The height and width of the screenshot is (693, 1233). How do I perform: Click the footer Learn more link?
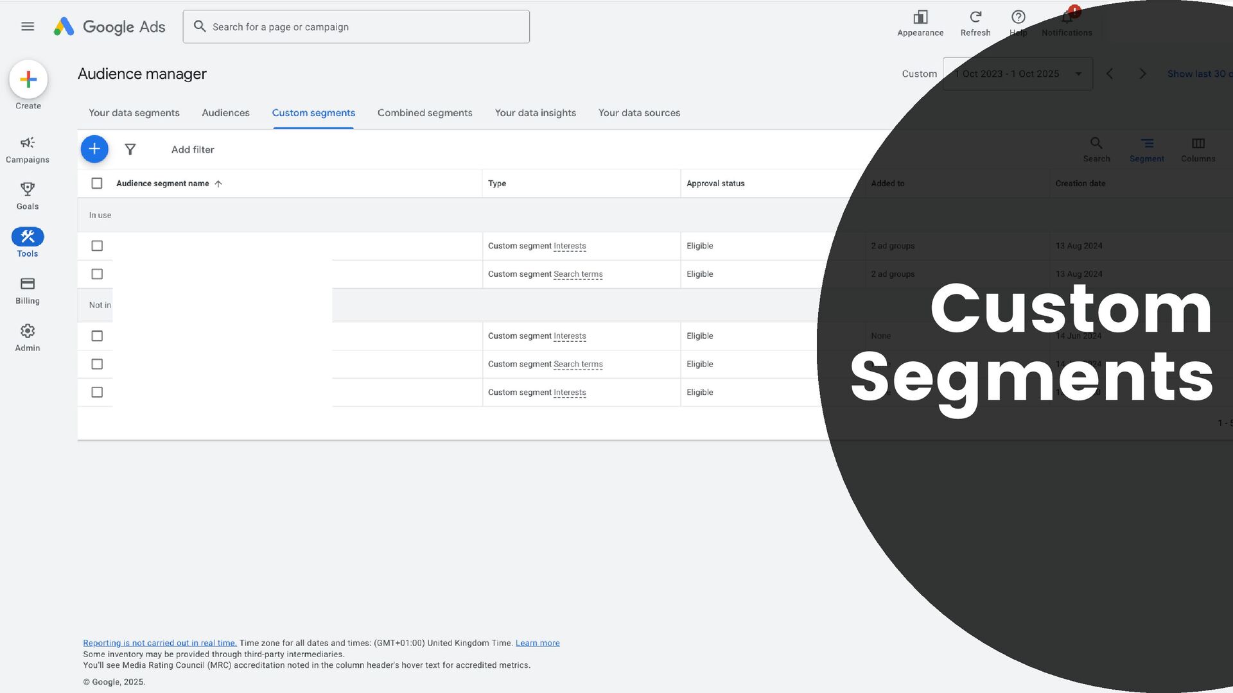pyautogui.click(x=537, y=643)
